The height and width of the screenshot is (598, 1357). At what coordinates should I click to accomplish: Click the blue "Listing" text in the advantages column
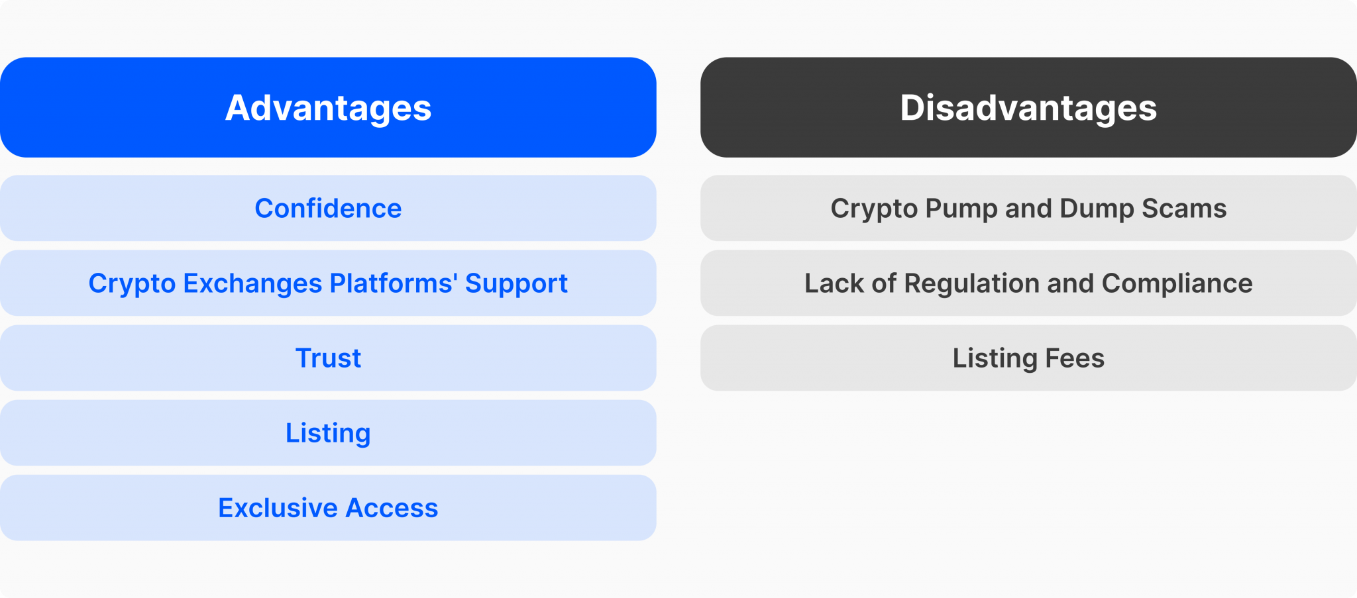click(328, 433)
